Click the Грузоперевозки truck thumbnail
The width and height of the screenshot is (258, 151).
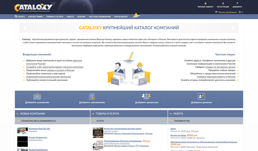point(98,145)
